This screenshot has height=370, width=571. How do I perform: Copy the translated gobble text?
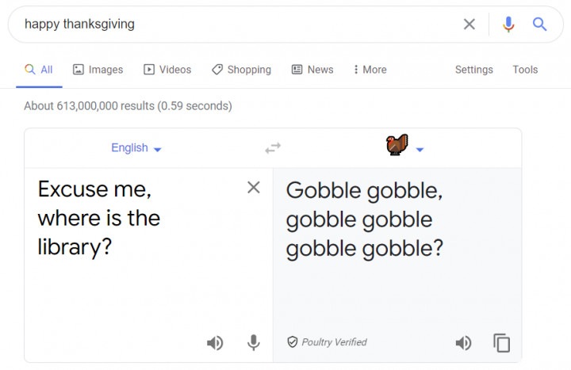pyautogui.click(x=501, y=343)
